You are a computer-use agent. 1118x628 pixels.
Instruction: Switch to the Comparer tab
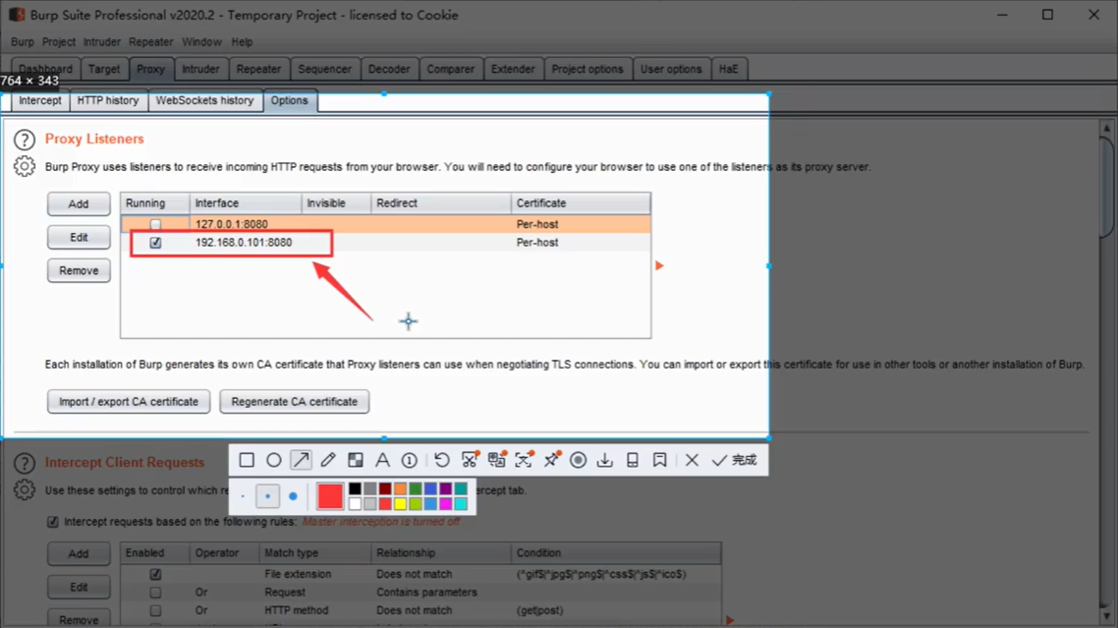click(x=451, y=69)
